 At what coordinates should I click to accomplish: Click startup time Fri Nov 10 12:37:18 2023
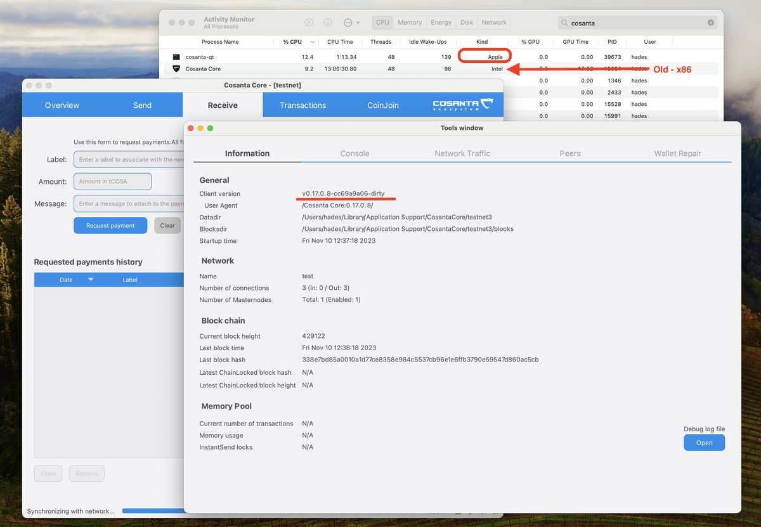(x=339, y=241)
